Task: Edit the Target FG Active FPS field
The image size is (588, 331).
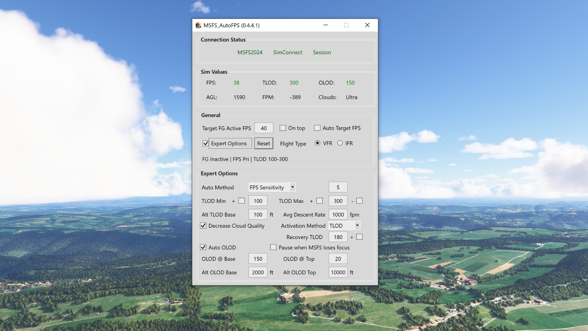Action: click(264, 128)
